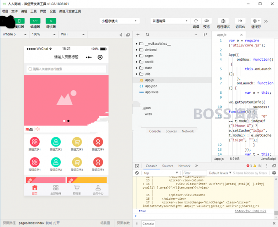
Task: Open remote debugging bug icon
Action: (x=223, y=21)
